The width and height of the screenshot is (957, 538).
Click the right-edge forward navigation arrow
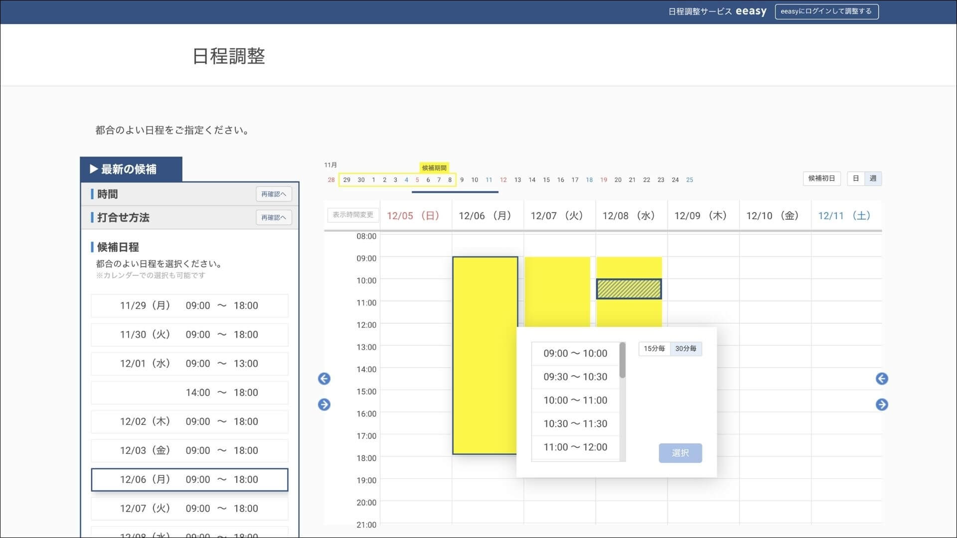pyautogui.click(x=882, y=404)
